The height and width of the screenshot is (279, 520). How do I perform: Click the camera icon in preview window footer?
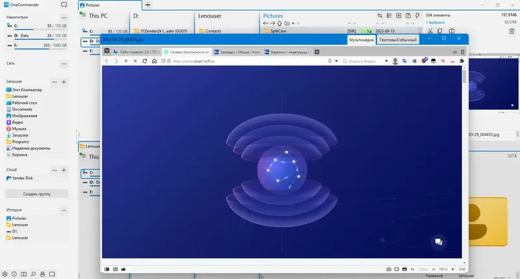click(x=389, y=269)
